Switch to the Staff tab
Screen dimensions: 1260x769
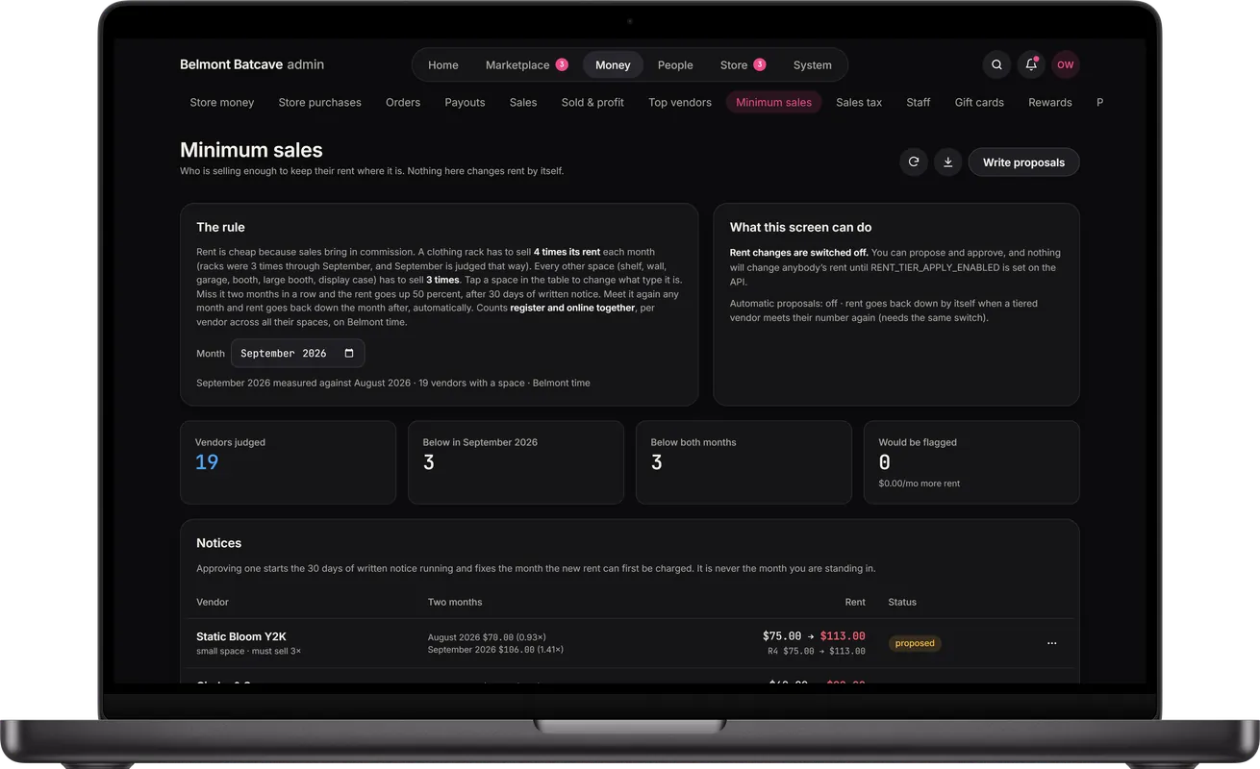click(x=919, y=102)
